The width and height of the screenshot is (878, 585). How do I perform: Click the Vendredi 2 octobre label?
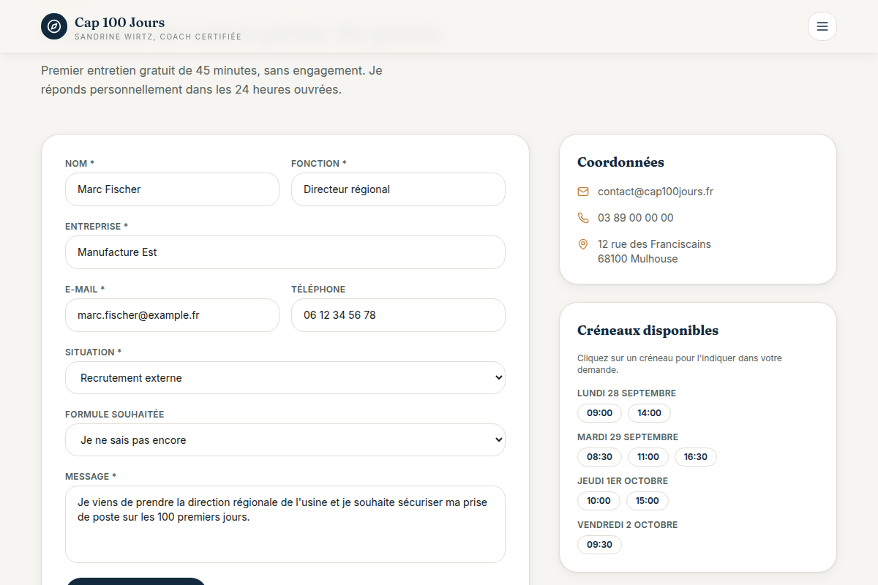click(628, 525)
